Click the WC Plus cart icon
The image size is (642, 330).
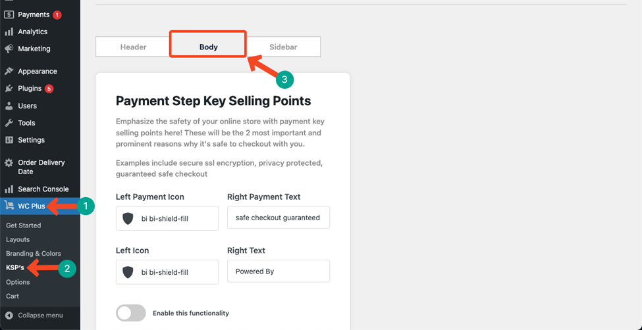[9, 206]
